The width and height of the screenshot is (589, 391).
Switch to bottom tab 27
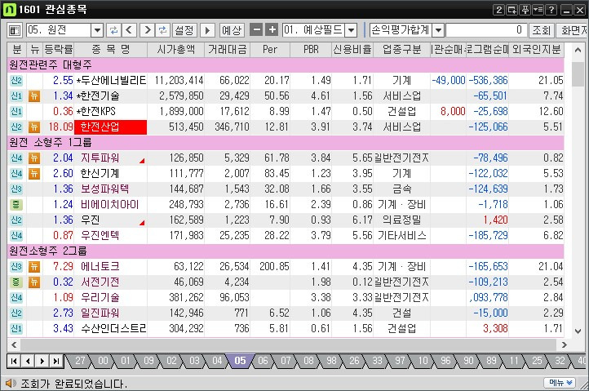80,361
